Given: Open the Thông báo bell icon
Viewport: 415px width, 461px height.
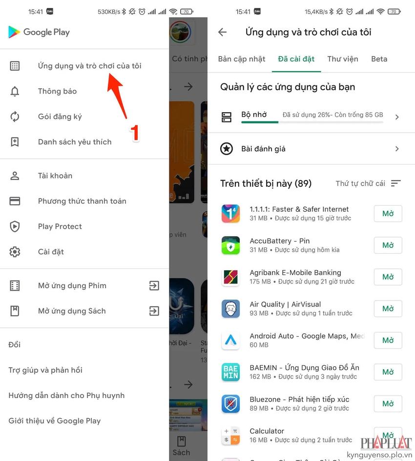Looking at the screenshot, I should pos(15,91).
